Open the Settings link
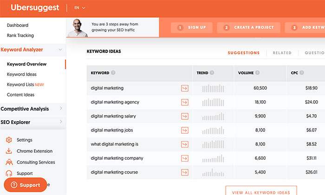Image resolution: width=325 pixels, height=195 pixels. (x=25, y=140)
